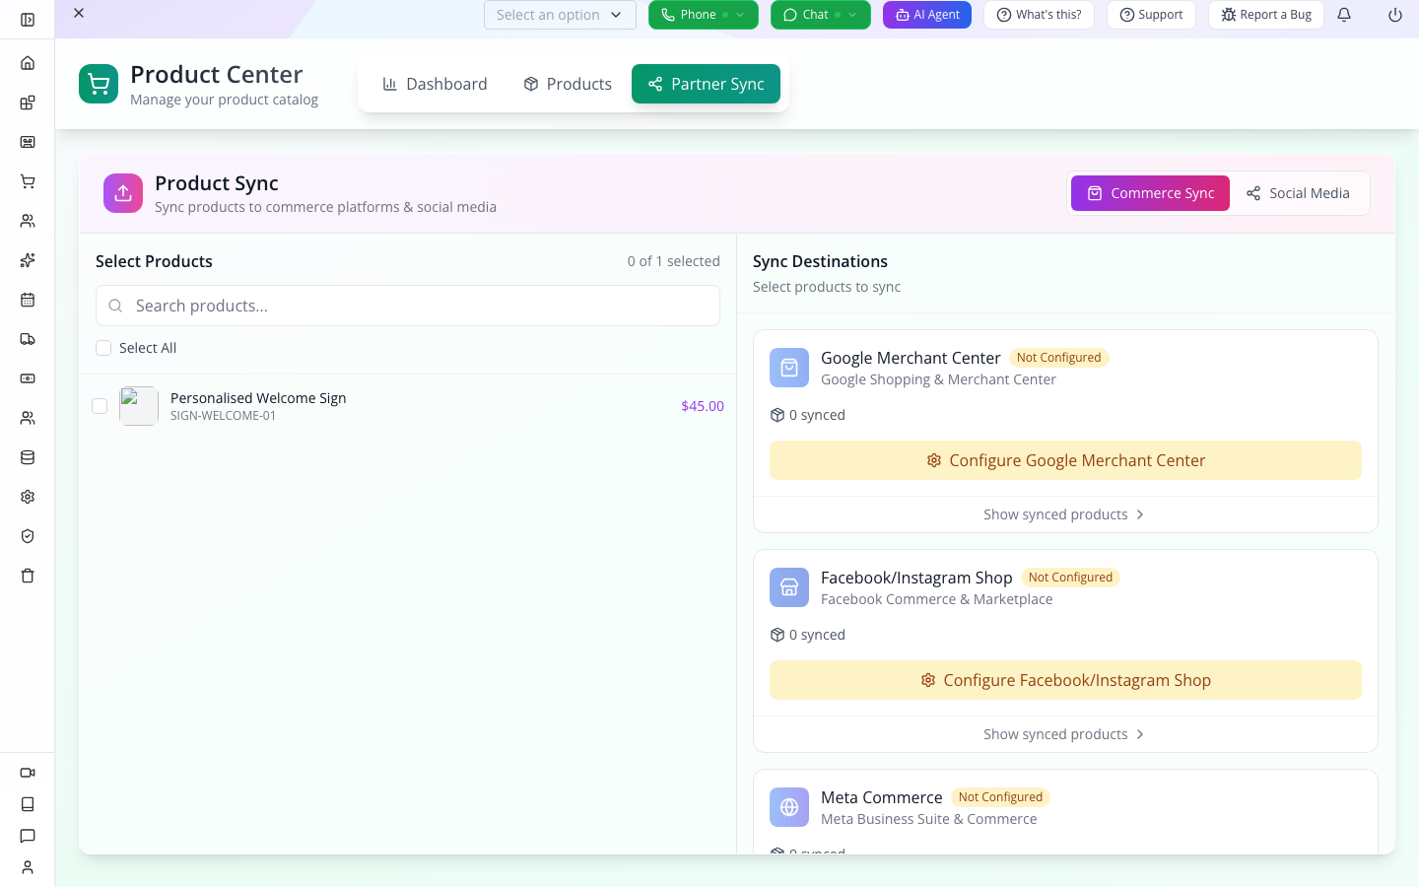Open the single-person profile sidebar icon

(x=28, y=867)
